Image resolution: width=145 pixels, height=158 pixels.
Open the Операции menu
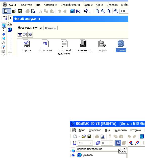click(x=51, y=5)
